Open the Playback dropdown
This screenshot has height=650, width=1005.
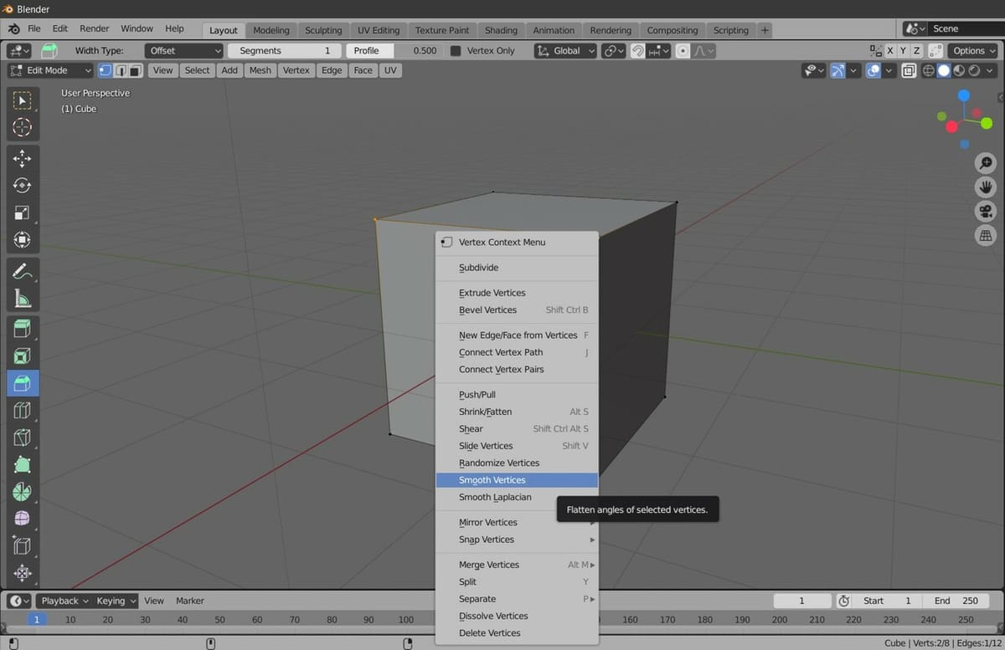(x=64, y=601)
